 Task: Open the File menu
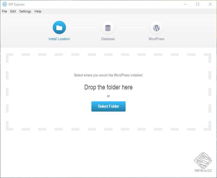pyautogui.click(x=4, y=11)
